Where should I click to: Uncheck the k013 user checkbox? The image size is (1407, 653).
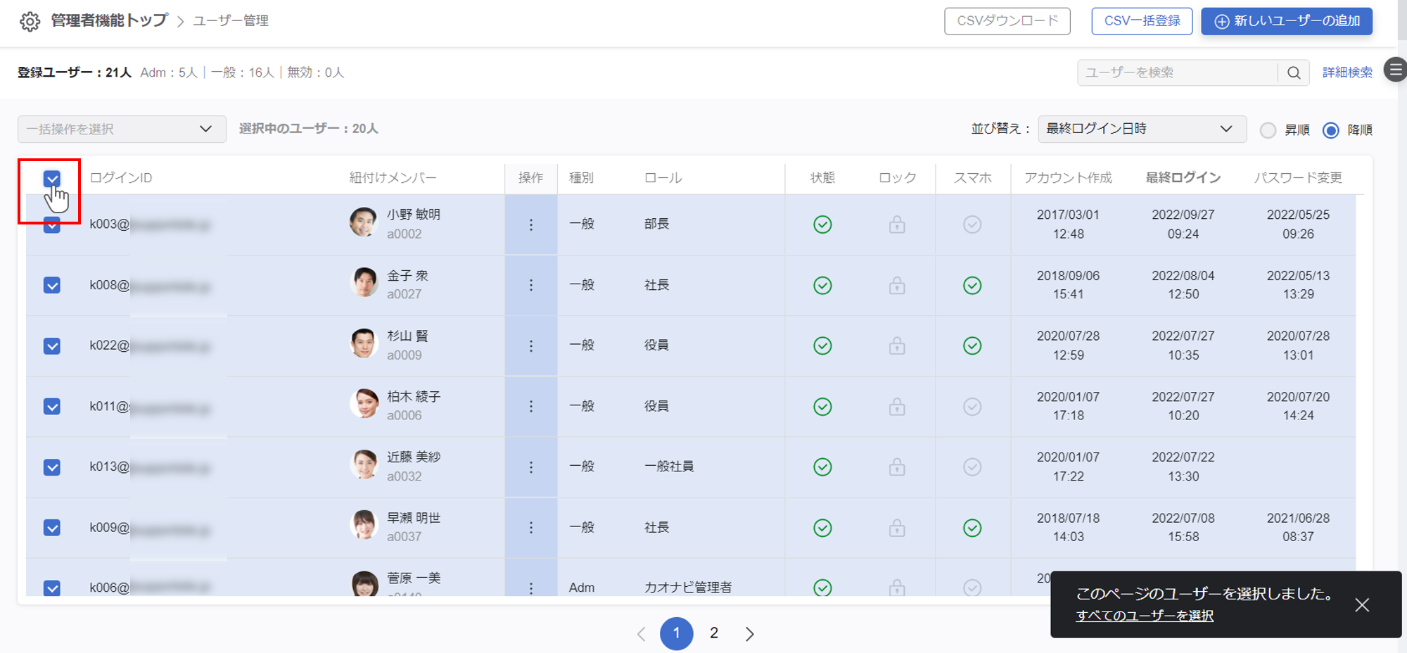tap(51, 467)
